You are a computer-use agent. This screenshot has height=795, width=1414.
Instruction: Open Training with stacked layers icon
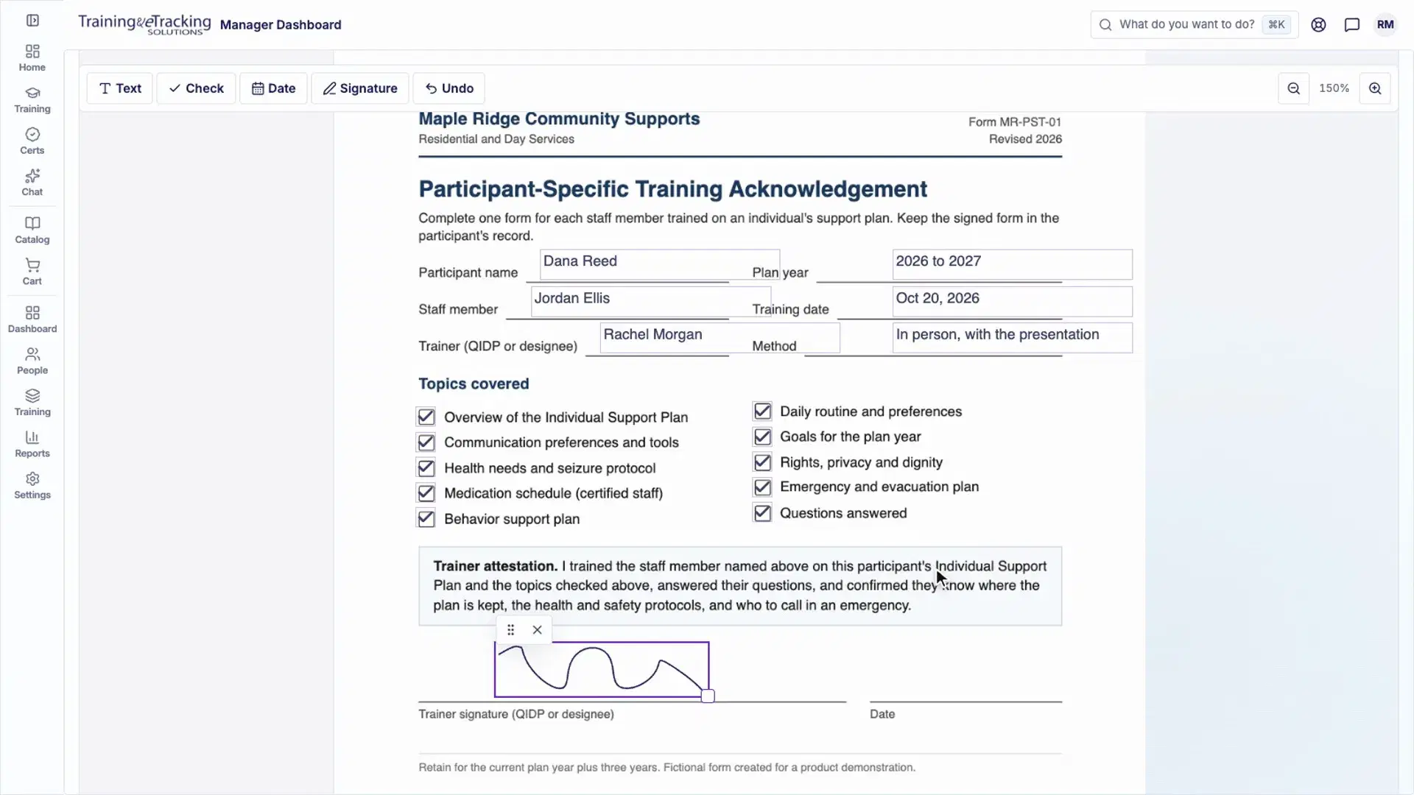pos(32,403)
